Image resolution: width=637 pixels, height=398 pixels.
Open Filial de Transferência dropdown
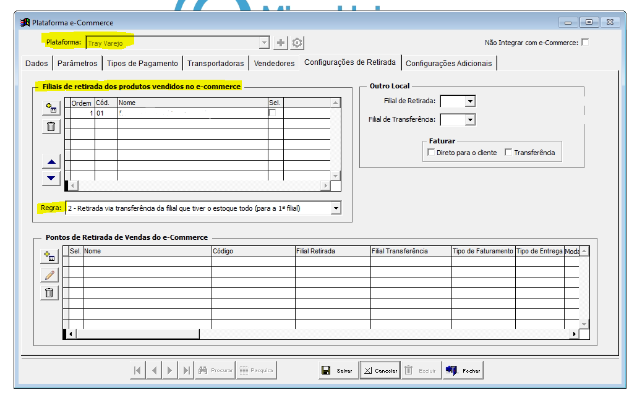pyautogui.click(x=470, y=120)
